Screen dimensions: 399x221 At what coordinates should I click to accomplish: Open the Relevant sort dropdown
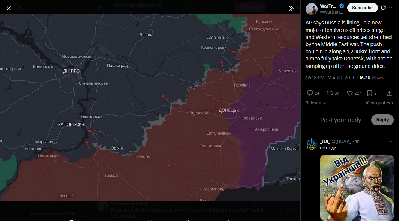click(x=316, y=103)
